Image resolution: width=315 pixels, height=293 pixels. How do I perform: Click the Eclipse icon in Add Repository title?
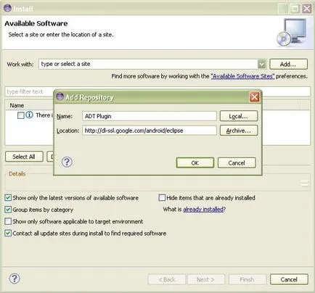[x=60, y=96]
